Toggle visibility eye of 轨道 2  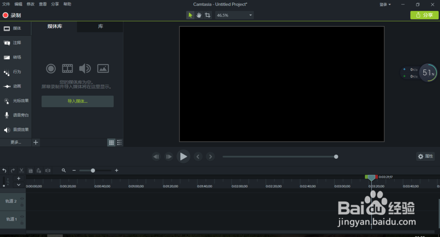pos(22,199)
